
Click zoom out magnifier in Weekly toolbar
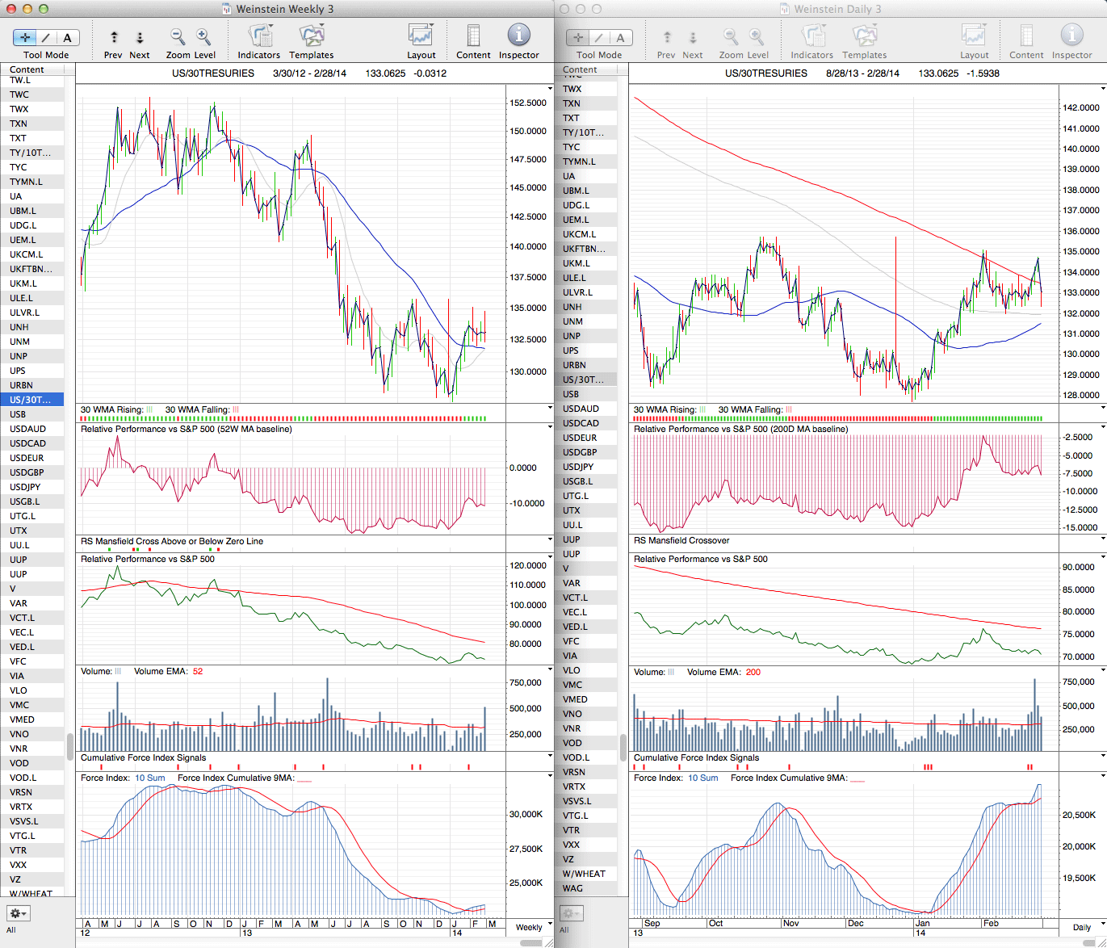pyautogui.click(x=178, y=37)
